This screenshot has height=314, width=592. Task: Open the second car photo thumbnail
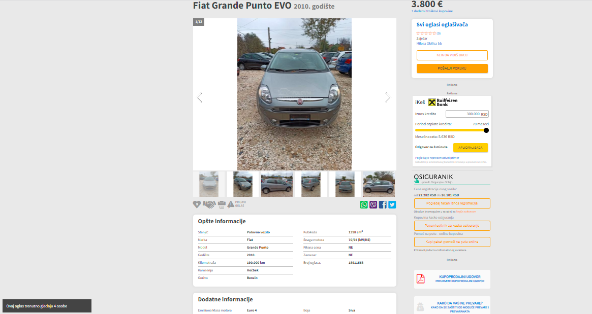243,184
